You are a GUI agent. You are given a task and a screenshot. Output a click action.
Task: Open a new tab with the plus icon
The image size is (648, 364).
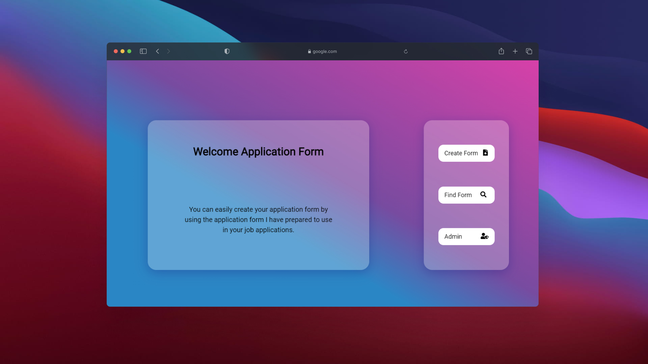pyautogui.click(x=515, y=51)
